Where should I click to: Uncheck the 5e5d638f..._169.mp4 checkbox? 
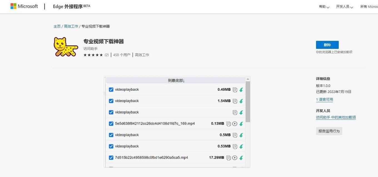111,124
